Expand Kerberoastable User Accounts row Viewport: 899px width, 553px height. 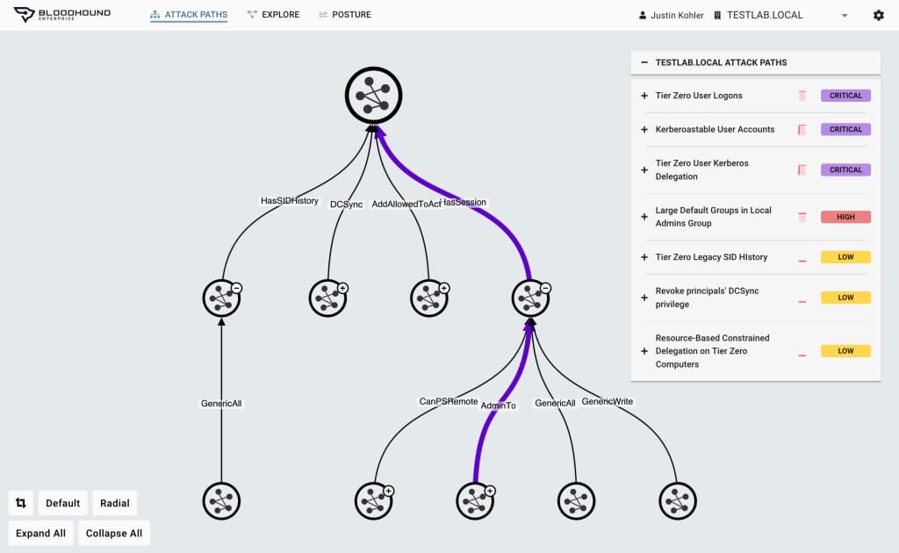[644, 130]
